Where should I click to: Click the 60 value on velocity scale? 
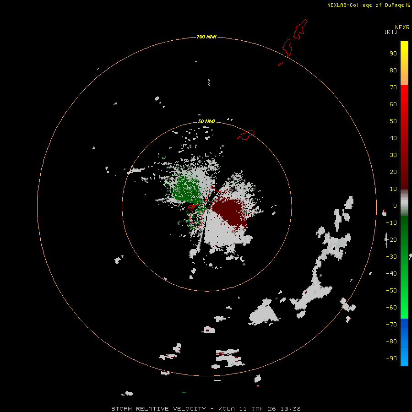point(393,104)
